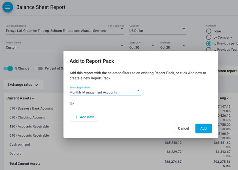238x170 pixels.
Task: Click the Add button in dialog
Action: pos(203,128)
